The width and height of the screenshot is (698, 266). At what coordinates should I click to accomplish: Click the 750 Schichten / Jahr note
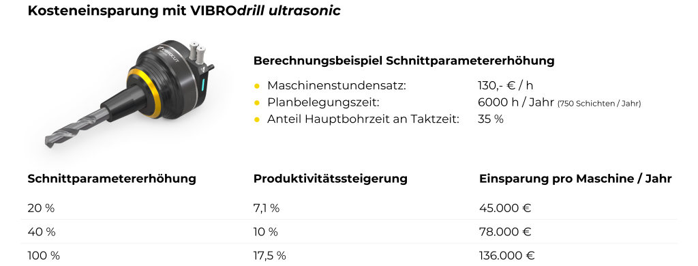point(599,104)
